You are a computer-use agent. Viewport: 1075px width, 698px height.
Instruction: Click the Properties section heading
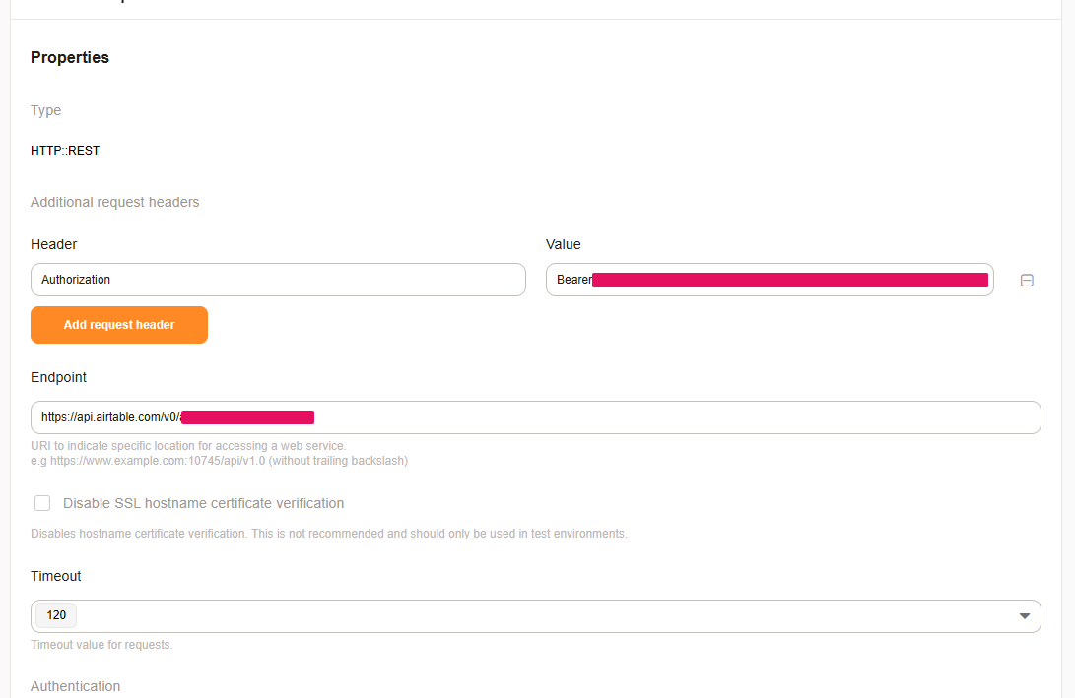click(70, 58)
